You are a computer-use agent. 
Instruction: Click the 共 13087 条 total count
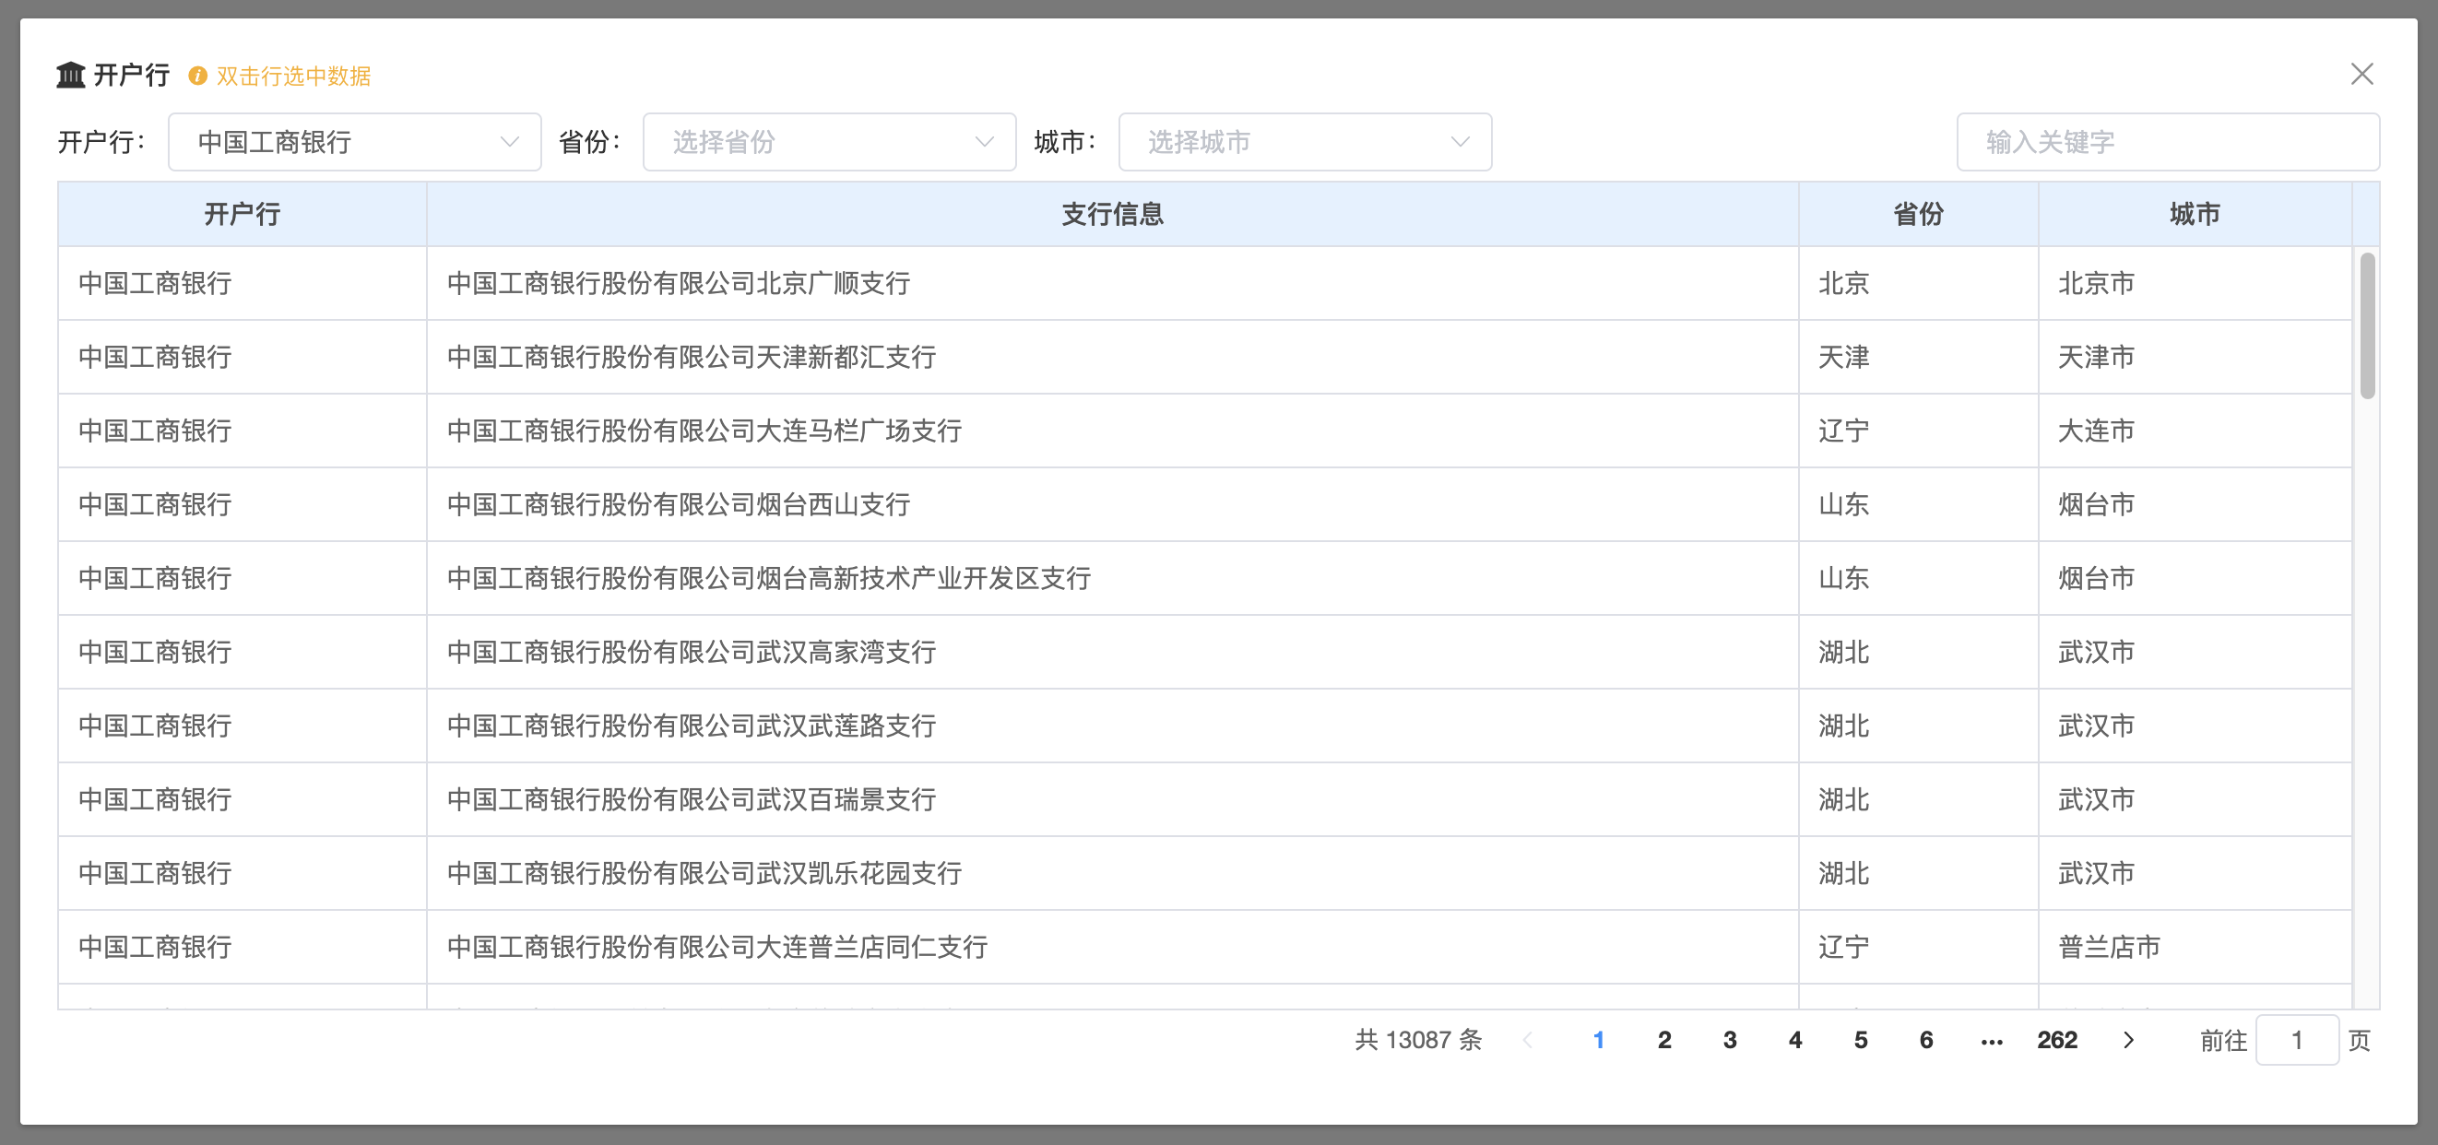[x=1418, y=1040]
